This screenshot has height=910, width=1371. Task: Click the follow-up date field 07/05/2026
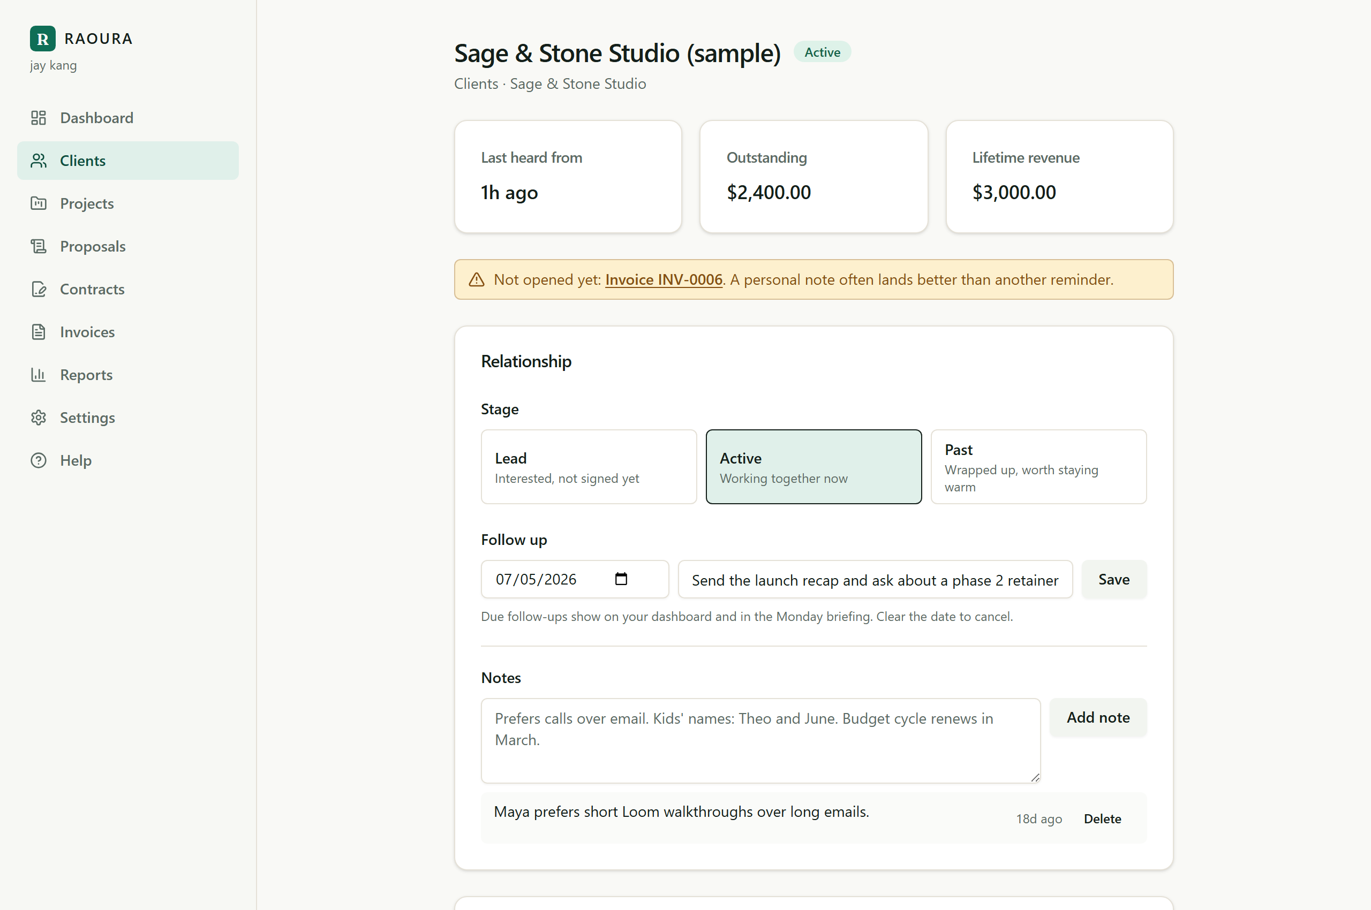click(575, 579)
